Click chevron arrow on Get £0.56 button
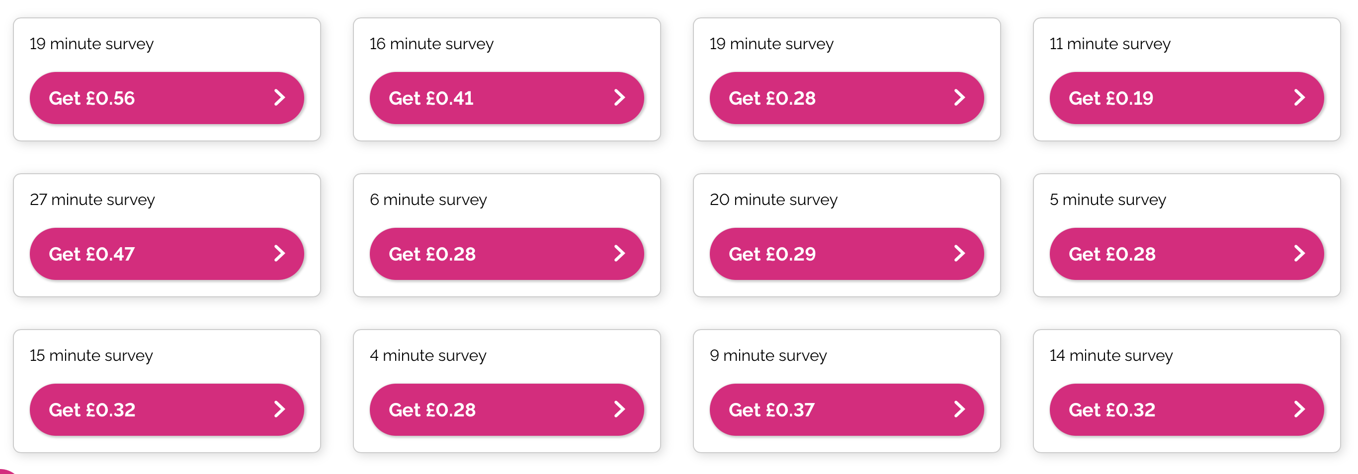 click(280, 97)
